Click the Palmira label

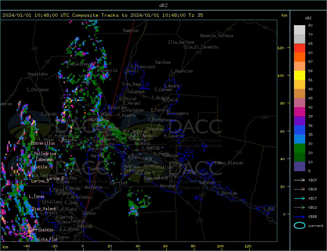coord(142,143)
